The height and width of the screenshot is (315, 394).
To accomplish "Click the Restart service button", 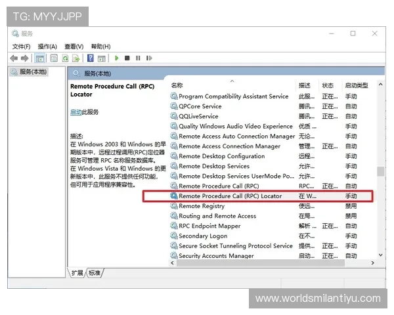I will (x=149, y=58).
